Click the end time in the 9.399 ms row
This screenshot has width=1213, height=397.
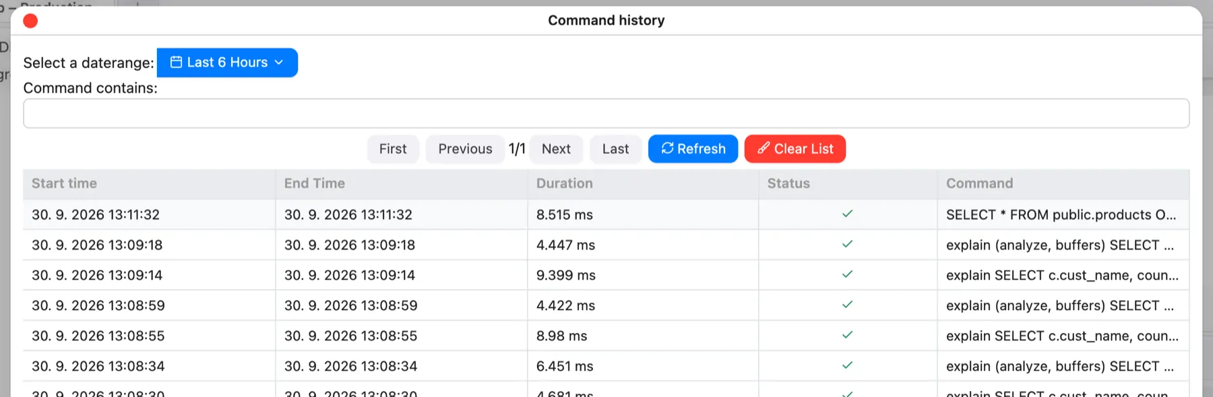coord(350,276)
